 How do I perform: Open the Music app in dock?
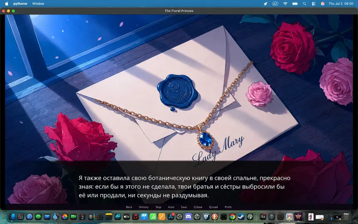click(x=135, y=217)
